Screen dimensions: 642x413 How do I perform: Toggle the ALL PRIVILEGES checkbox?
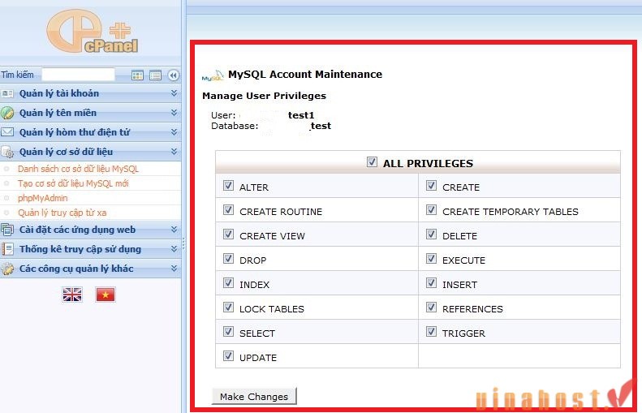(372, 162)
